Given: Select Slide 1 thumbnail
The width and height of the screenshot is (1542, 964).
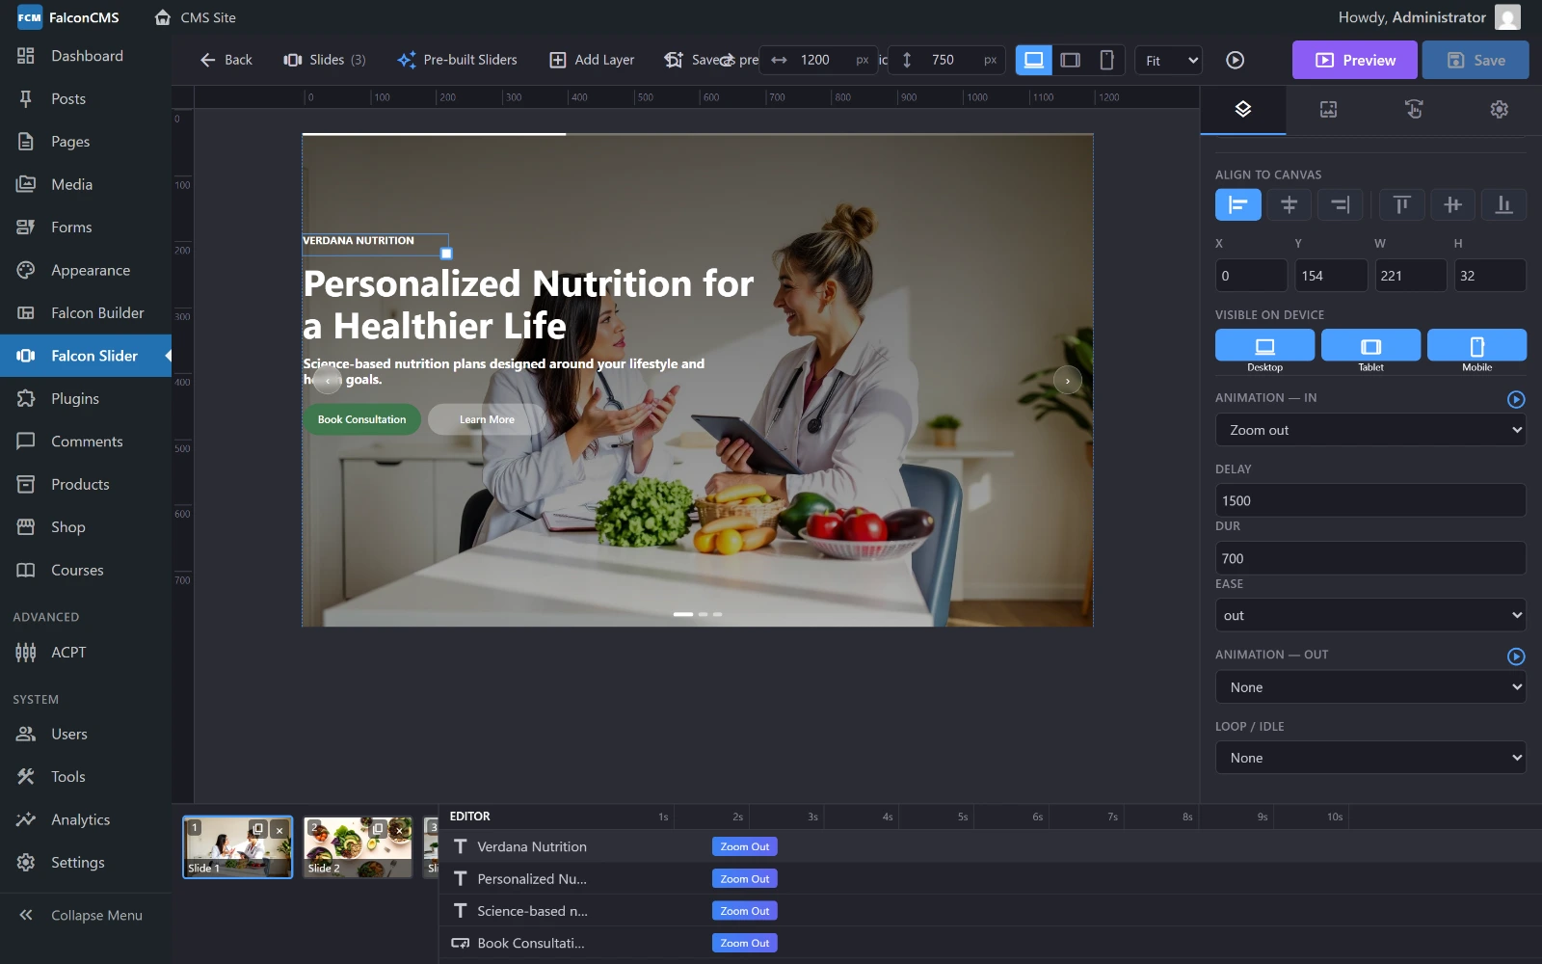Looking at the screenshot, I should (x=238, y=847).
